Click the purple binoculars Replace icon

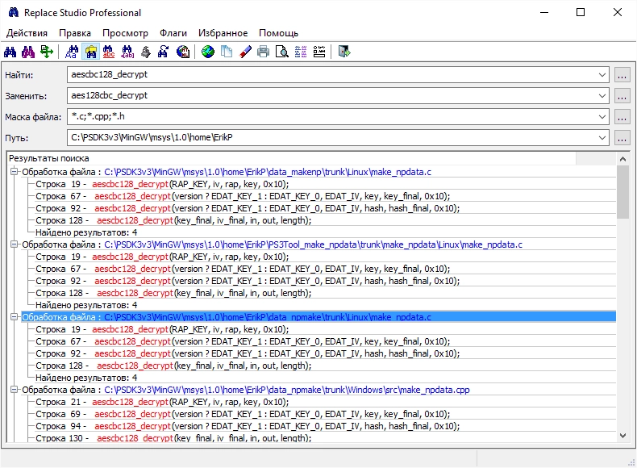tap(28, 52)
